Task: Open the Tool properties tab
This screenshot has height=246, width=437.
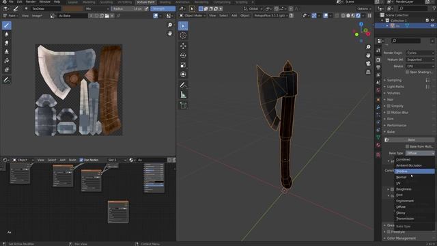Action: tap(378, 51)
